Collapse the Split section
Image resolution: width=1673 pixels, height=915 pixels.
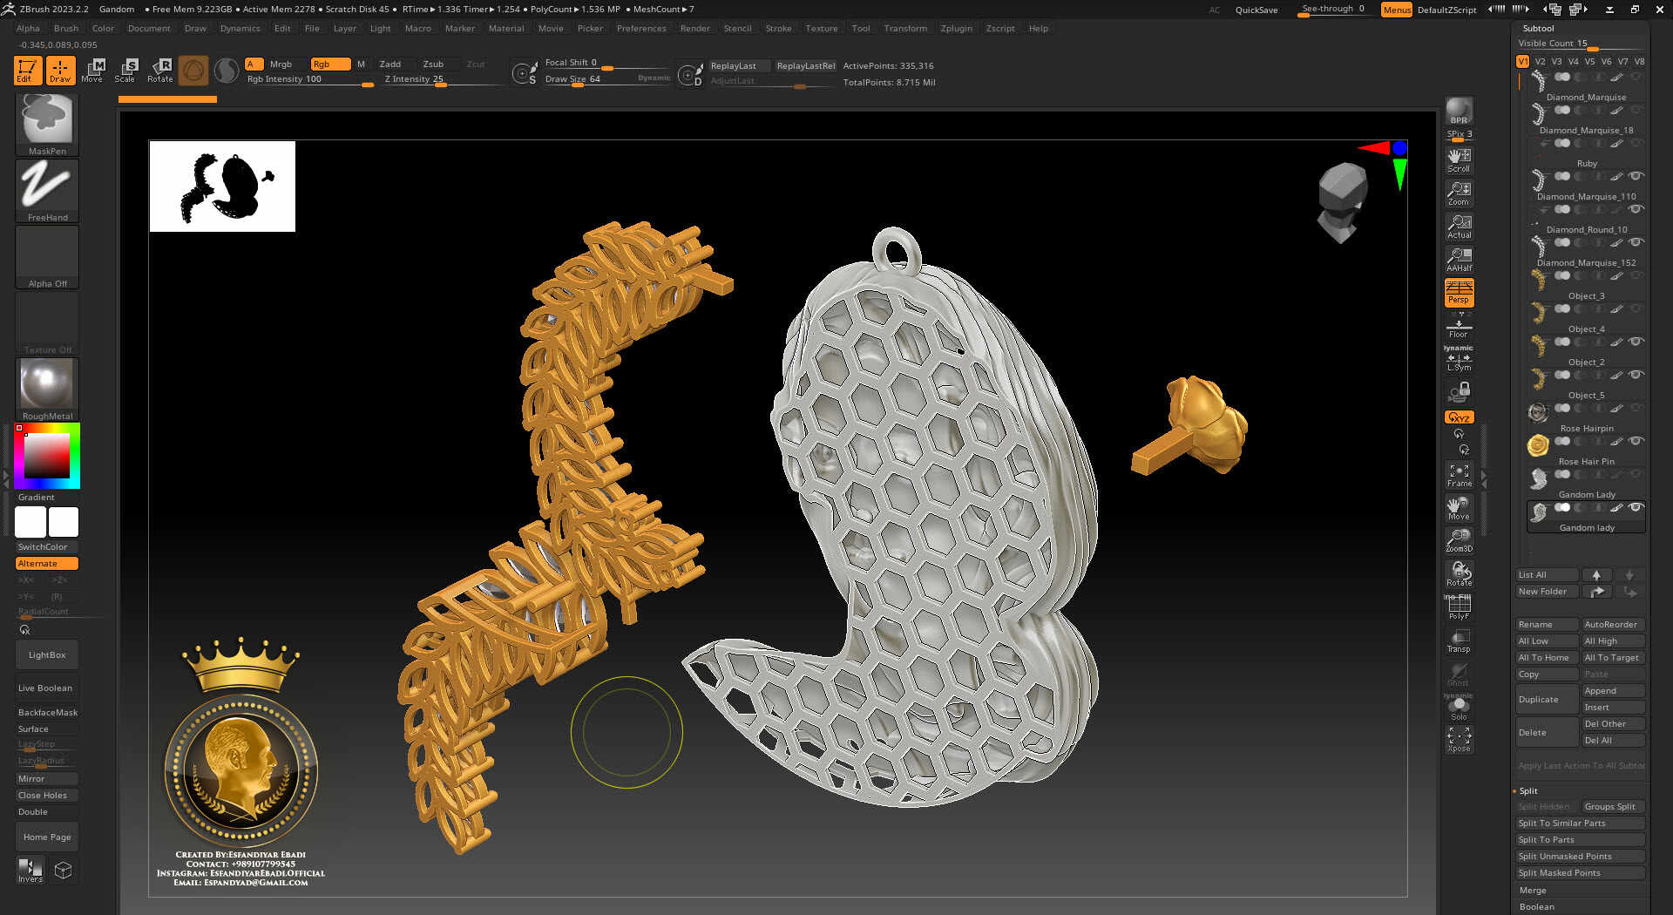point(1528,791)
